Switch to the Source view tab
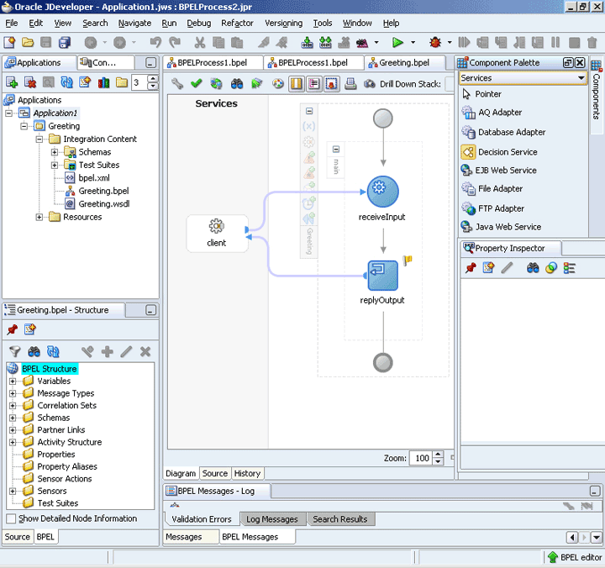Image resolution: width=605 pixels, height=568 pixels. [215, 473]
